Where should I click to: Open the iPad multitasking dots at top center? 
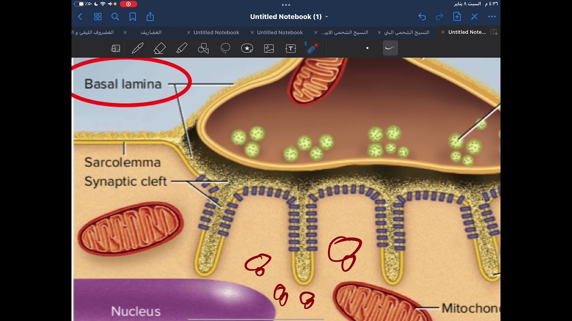click(286, 4)
